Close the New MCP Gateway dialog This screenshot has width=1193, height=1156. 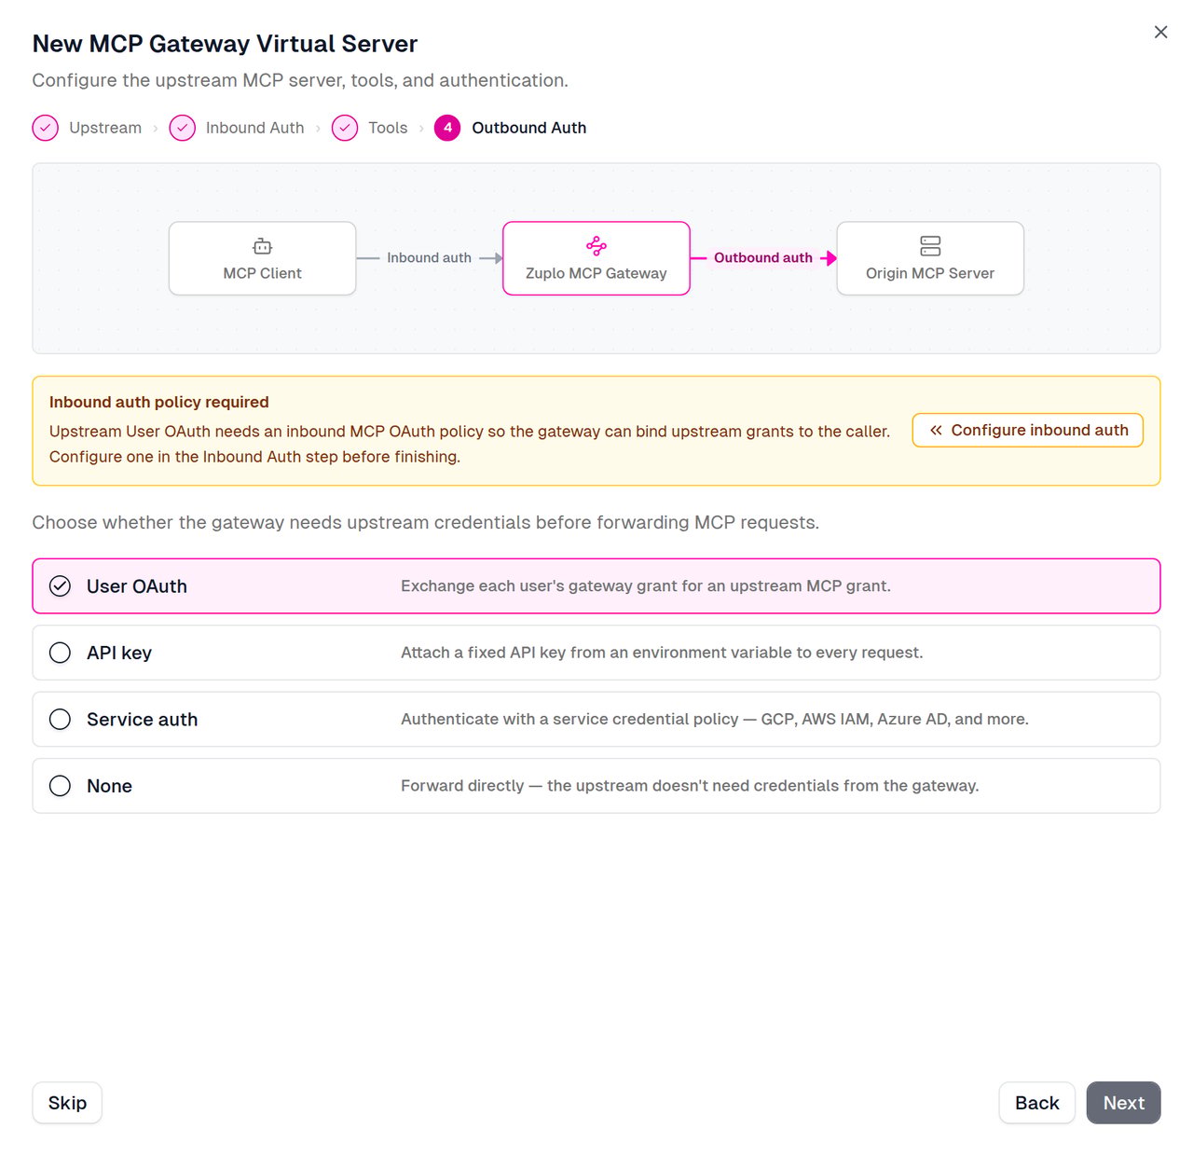pos(1160,32)
